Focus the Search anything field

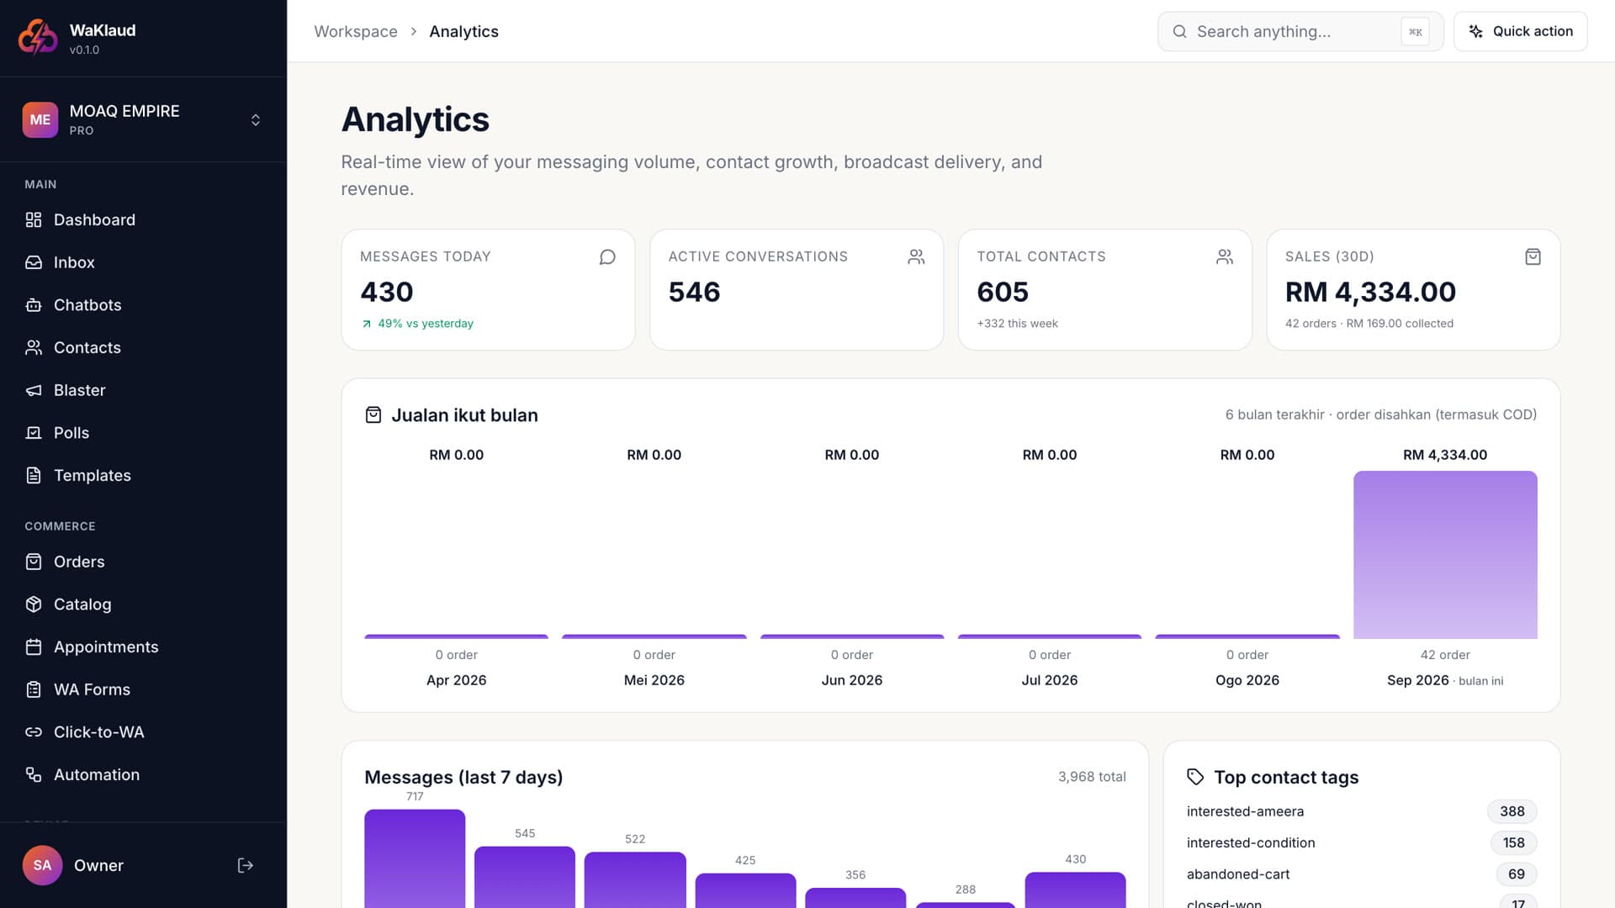click(x=1300, y=31)
